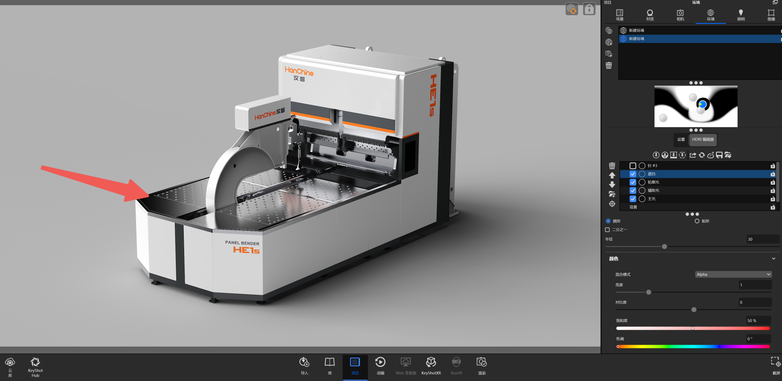Uncheck the 主光 light checkbox
782x381 pixels.
tap(633, 199)
